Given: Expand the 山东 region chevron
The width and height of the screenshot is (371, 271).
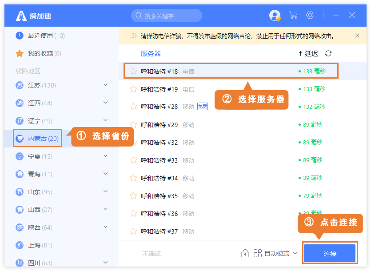Looking at the screenshot, I should [106, 191].
